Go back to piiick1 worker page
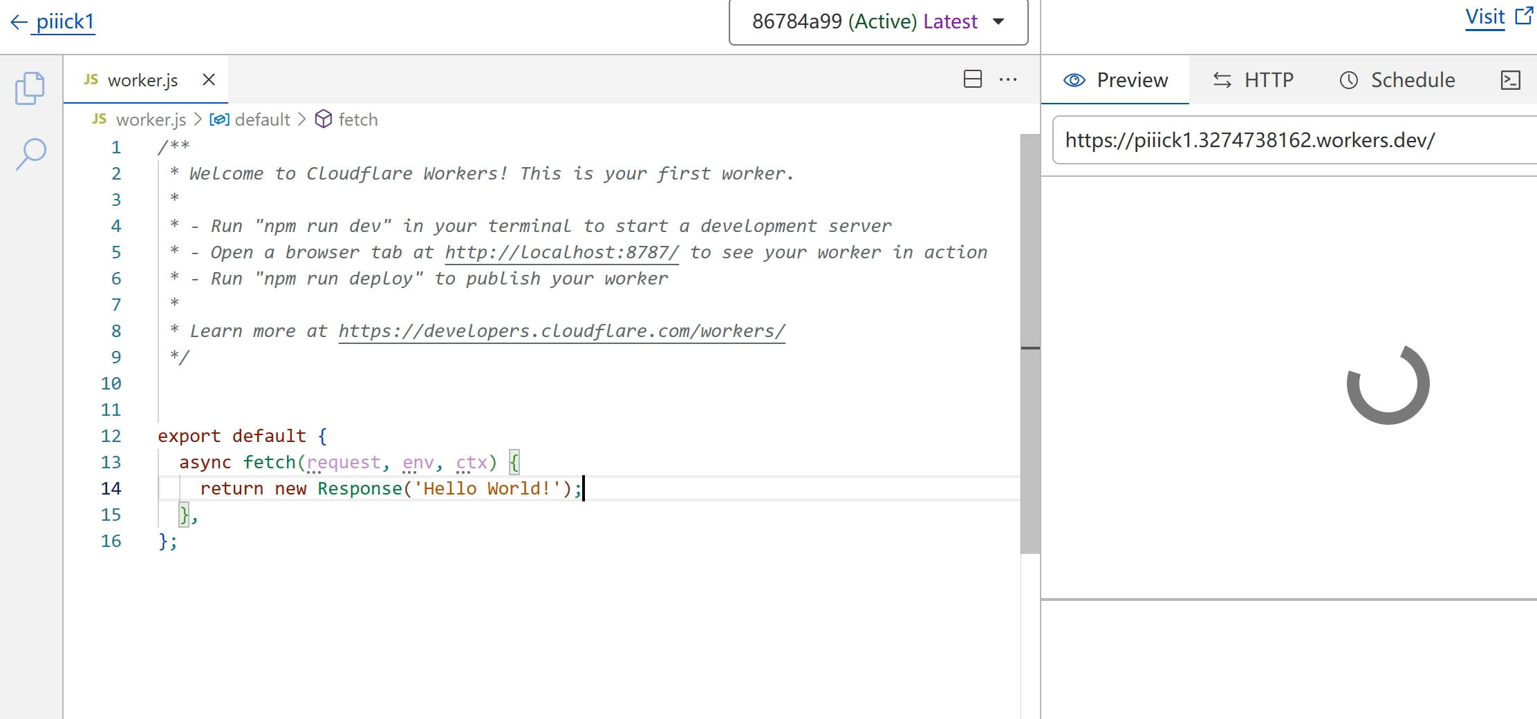 point(65,22)
